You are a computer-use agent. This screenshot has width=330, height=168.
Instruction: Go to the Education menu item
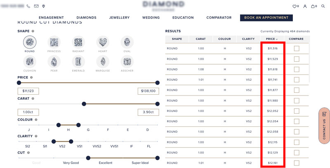point(183,18)
